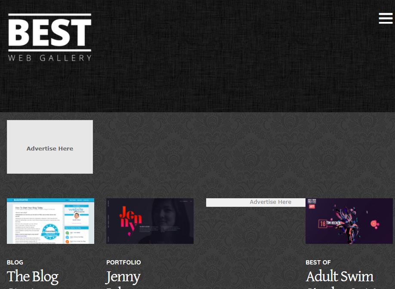395x289 pixels.
Task: Click the small Advertise Here strip
Action: (256, 203)
